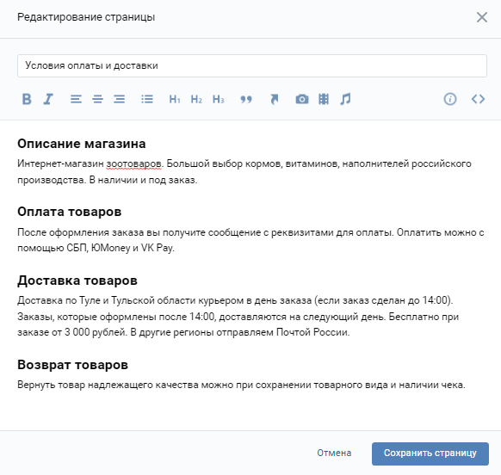Click the page title input field

coord(252,65)
